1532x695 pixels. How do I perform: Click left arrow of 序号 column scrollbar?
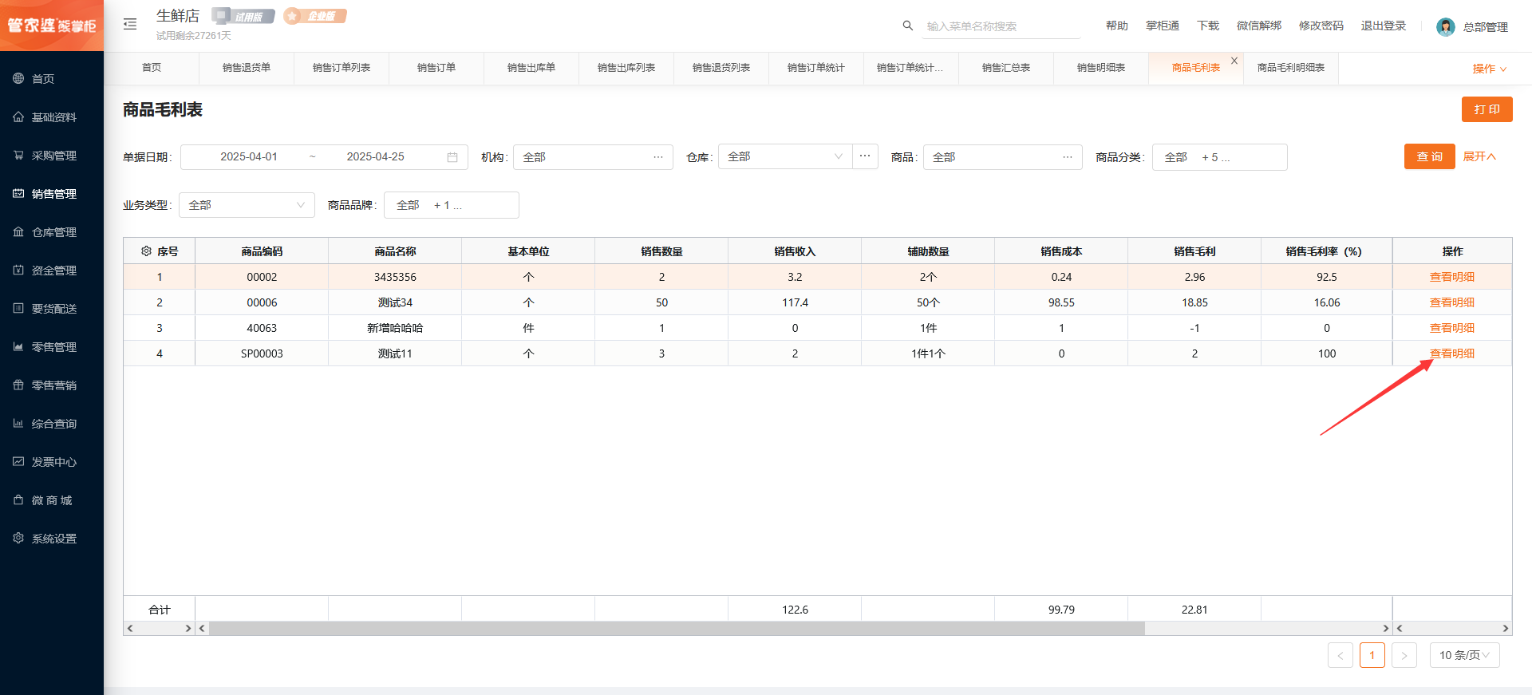tap(130, 629)
